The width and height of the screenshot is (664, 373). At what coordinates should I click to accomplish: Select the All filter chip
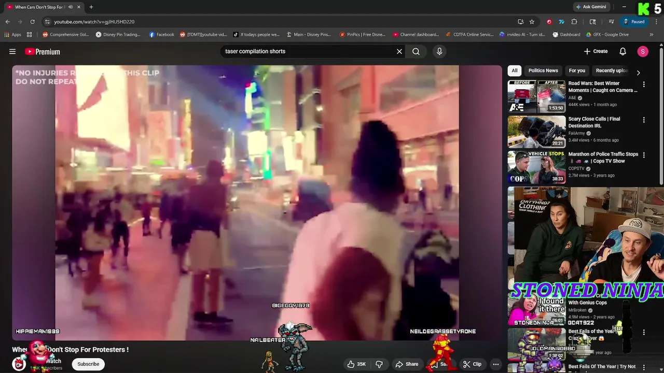point(515,70)
